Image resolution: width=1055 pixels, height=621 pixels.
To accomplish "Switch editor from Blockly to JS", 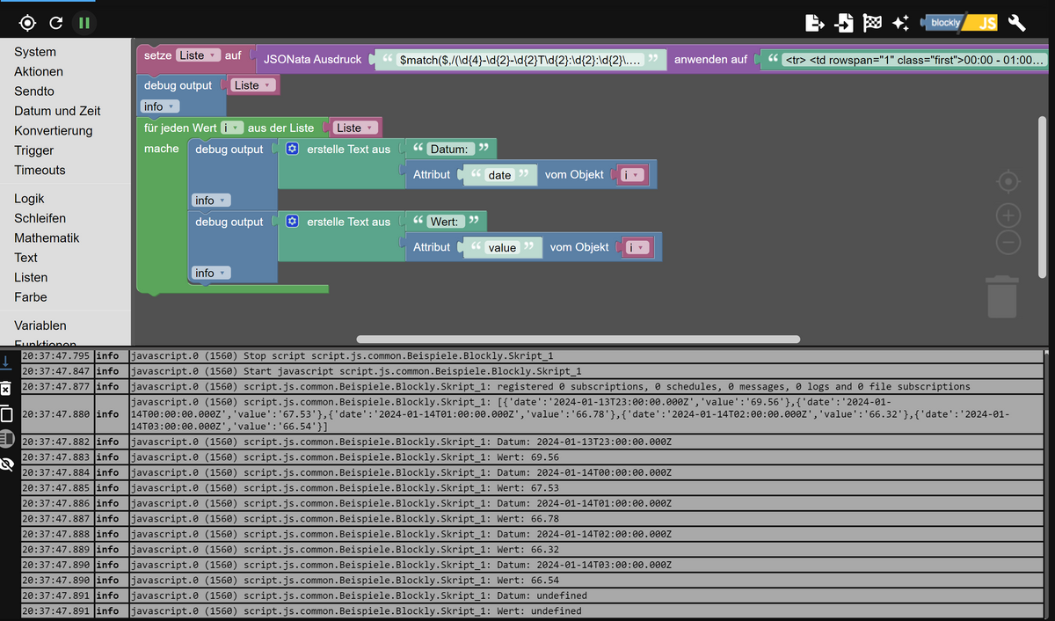I will tap(959, 23).
